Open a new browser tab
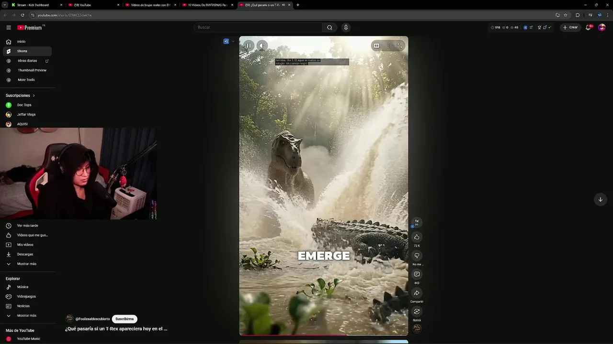This screenshot has width=613, height=344. pyautogui.click(x=298, y=5)
